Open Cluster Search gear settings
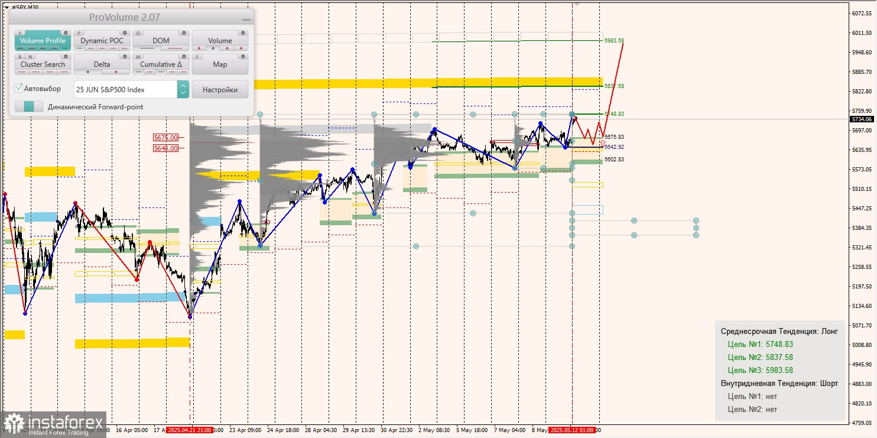 [x=66, y=57]
